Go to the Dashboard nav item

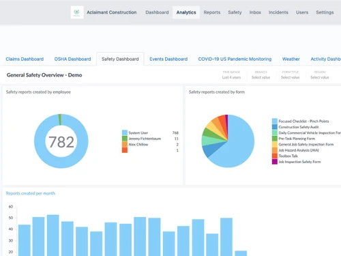[157, 12]
